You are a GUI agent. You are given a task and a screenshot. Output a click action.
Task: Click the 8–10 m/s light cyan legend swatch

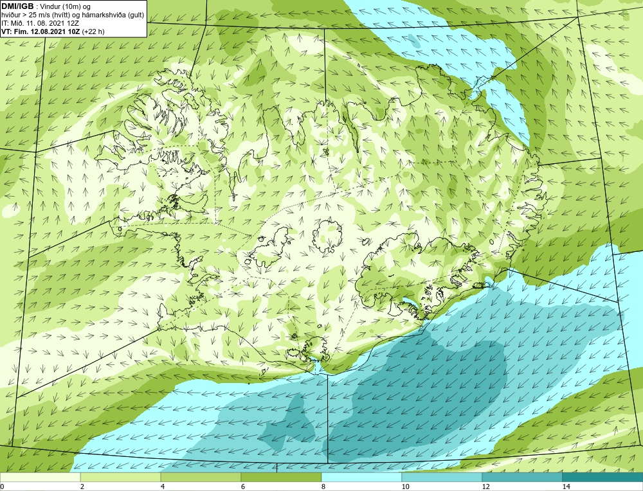click(361, 478)
